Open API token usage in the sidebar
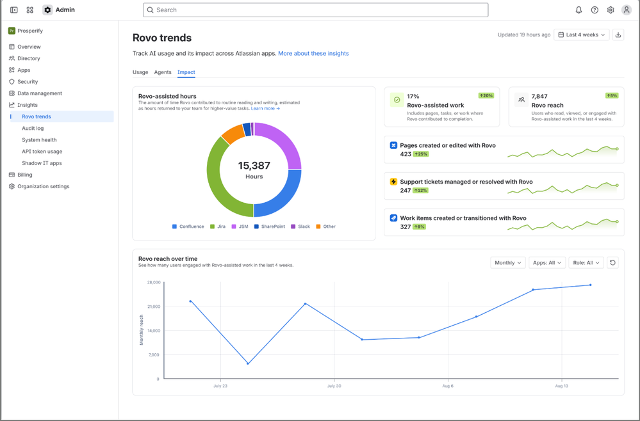The image size is (640, 421). tap(42, 151)
